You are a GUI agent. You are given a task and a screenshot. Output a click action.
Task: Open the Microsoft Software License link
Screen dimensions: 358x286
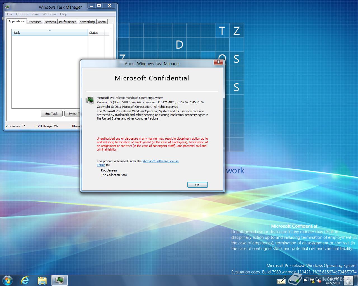[x=160, y=161]
